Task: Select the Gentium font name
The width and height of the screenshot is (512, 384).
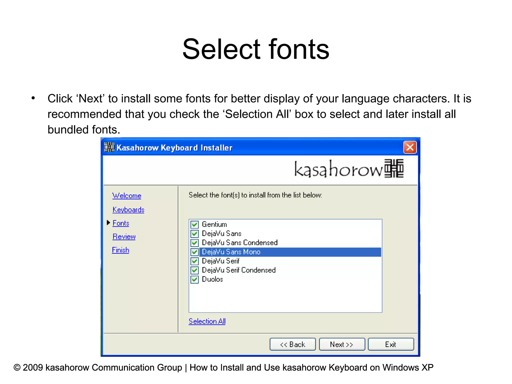Action: (x=214, y=224)
